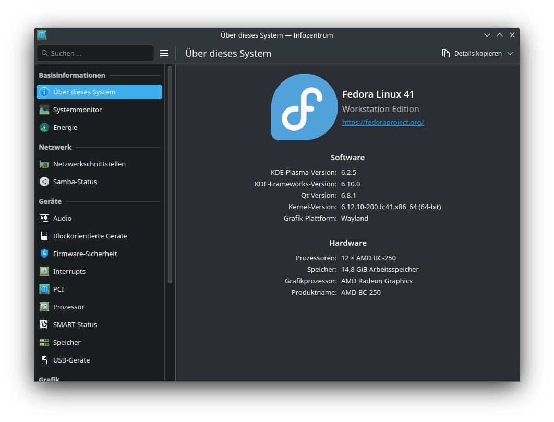The width and height of the screenshot is (554, 422).
Task: Minimize the Infozentrum window
Action: (x=487, y=35)
